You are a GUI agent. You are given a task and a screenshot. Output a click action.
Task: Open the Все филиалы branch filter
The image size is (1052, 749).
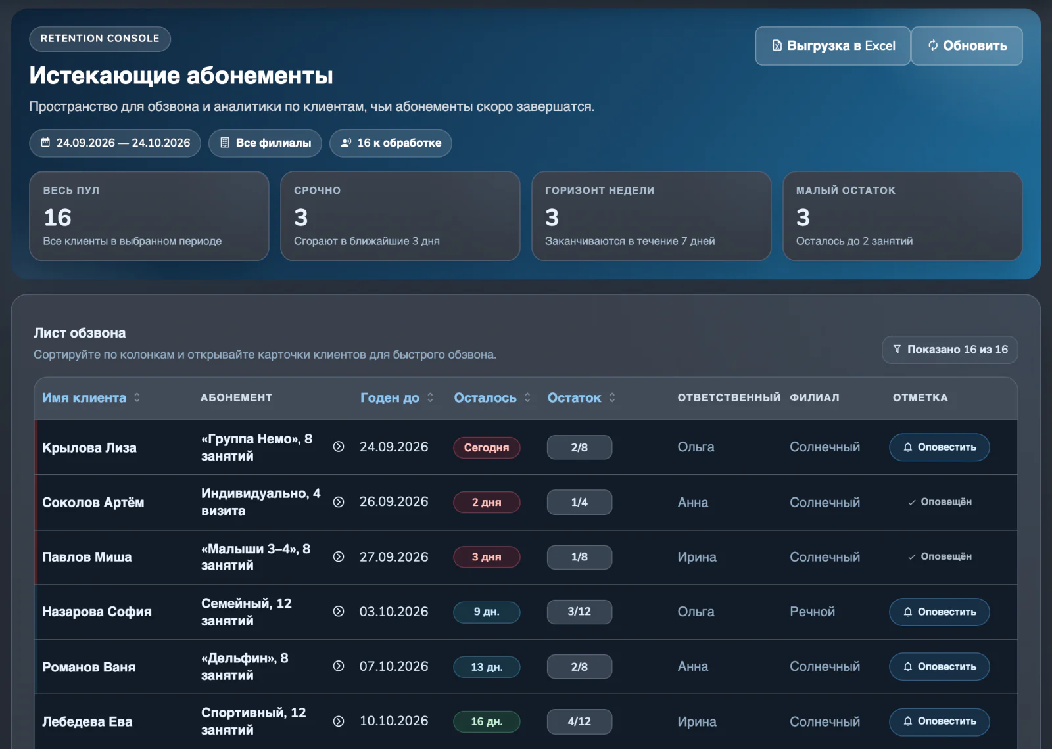(265, 143)
